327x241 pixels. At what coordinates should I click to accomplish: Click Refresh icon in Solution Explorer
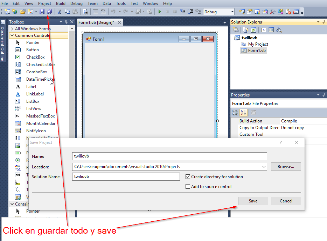[253, 30]
